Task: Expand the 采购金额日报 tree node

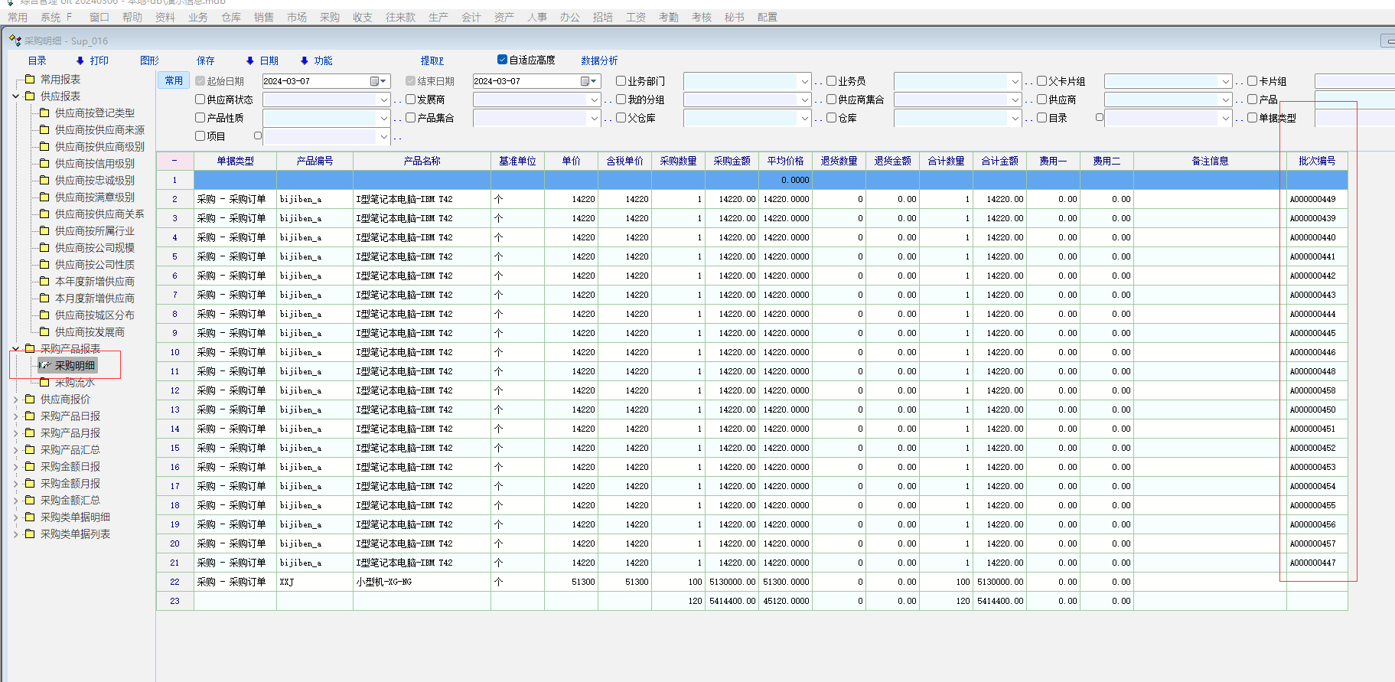Action: coord(15,466)
